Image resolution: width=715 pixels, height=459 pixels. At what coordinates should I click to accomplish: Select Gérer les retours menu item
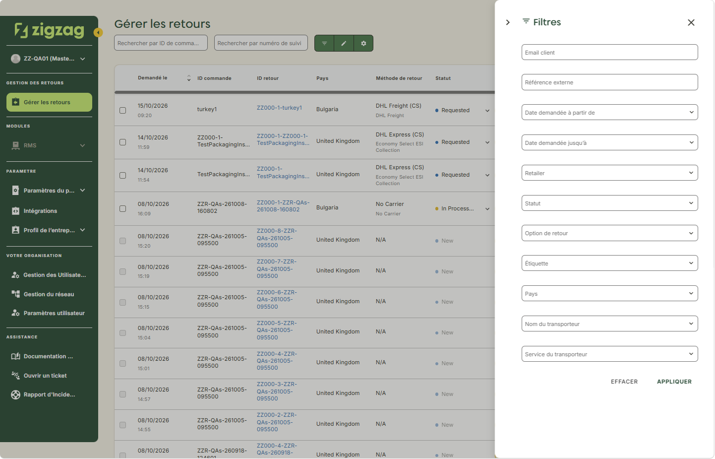[x=49, y=102]
